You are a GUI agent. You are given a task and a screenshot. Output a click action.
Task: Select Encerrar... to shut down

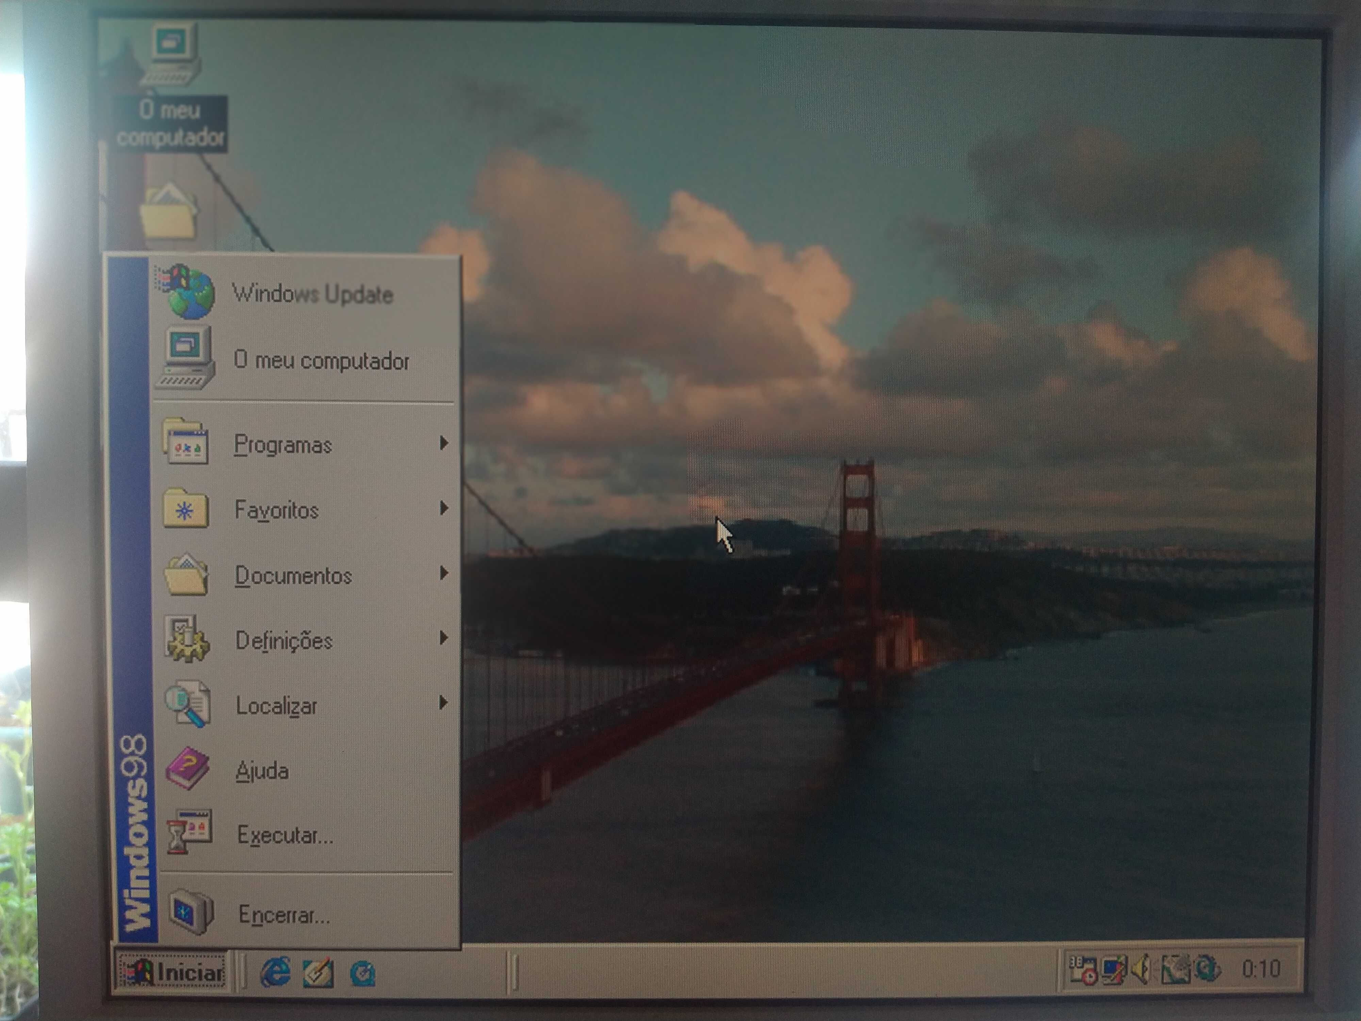308,913
